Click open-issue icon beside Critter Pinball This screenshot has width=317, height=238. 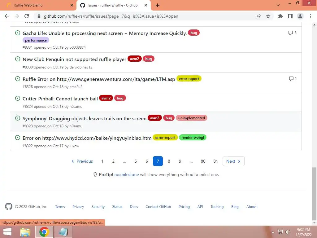[18, 98]
